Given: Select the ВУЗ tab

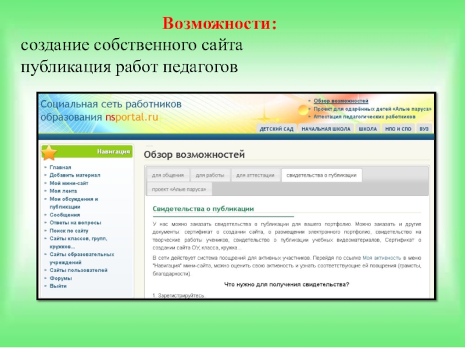Looking at the screenshot, I should tap(424, 129).
